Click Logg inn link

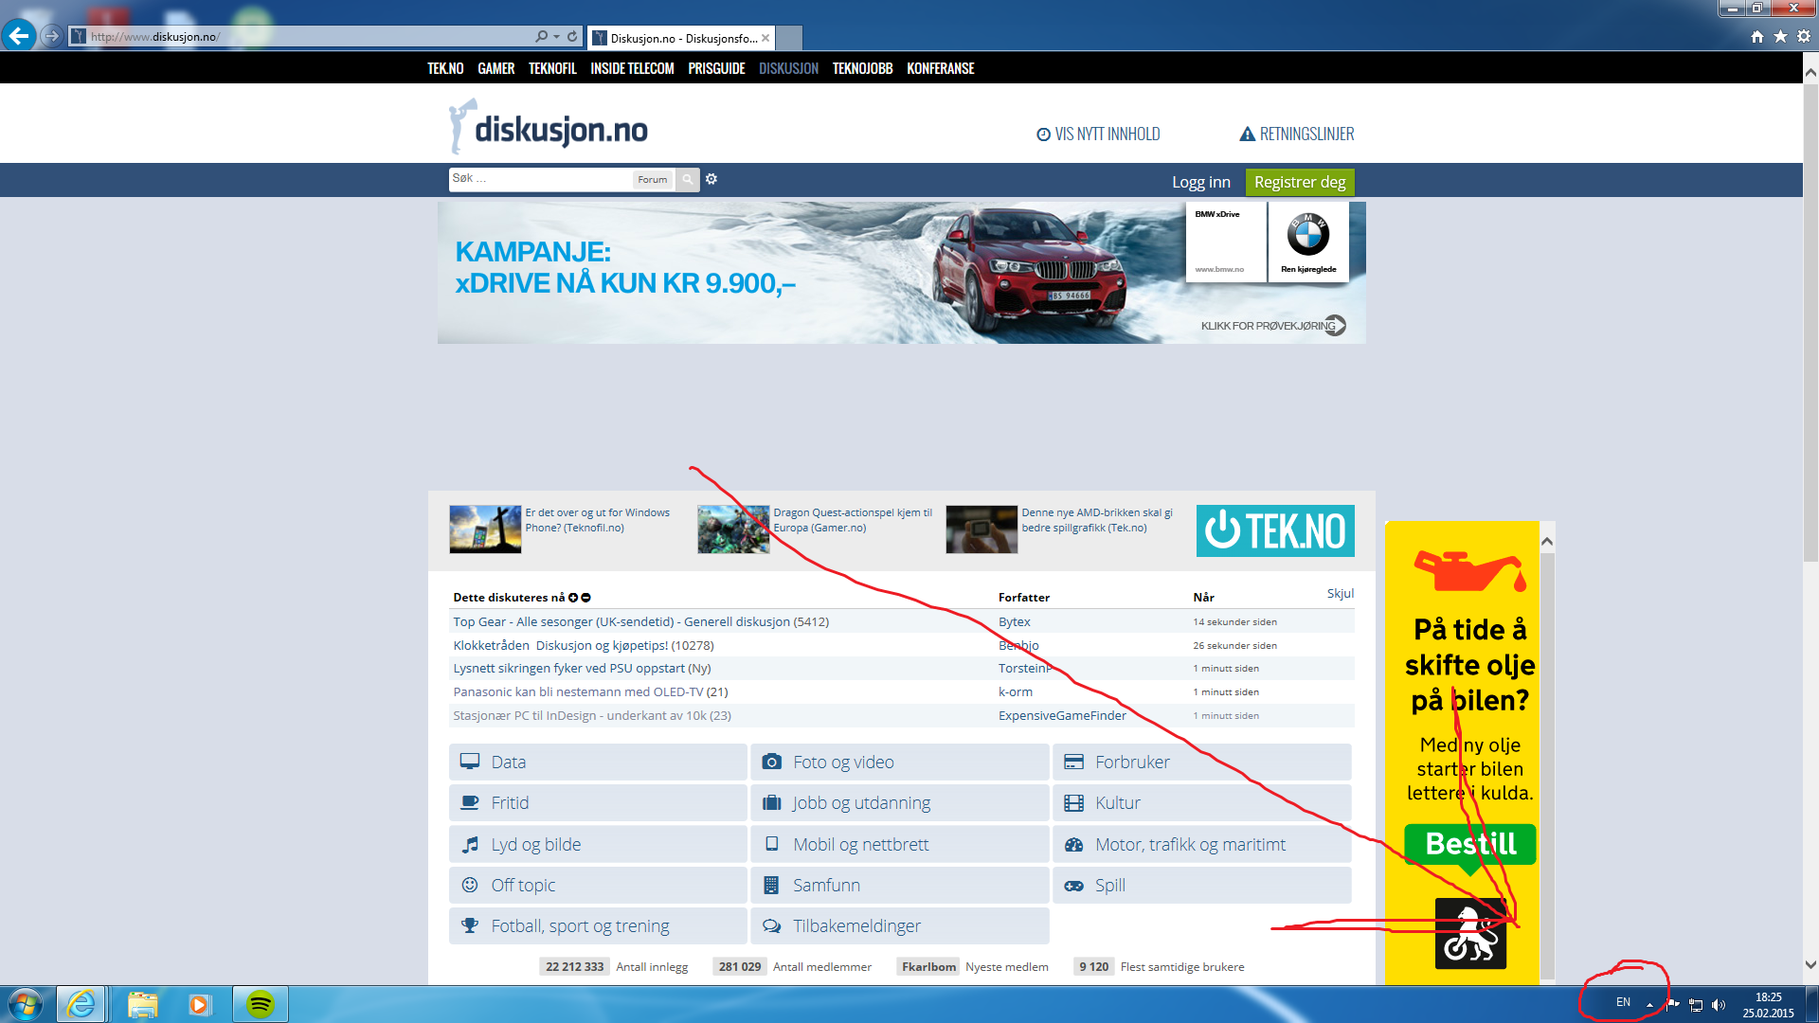(x=1201, y=182)
